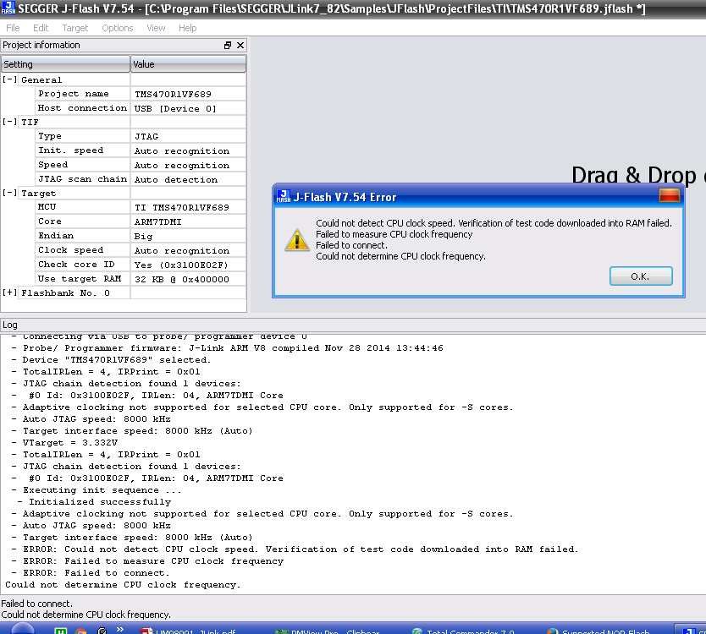Click the 'Initialized successfully' log line

click(95, 502)
